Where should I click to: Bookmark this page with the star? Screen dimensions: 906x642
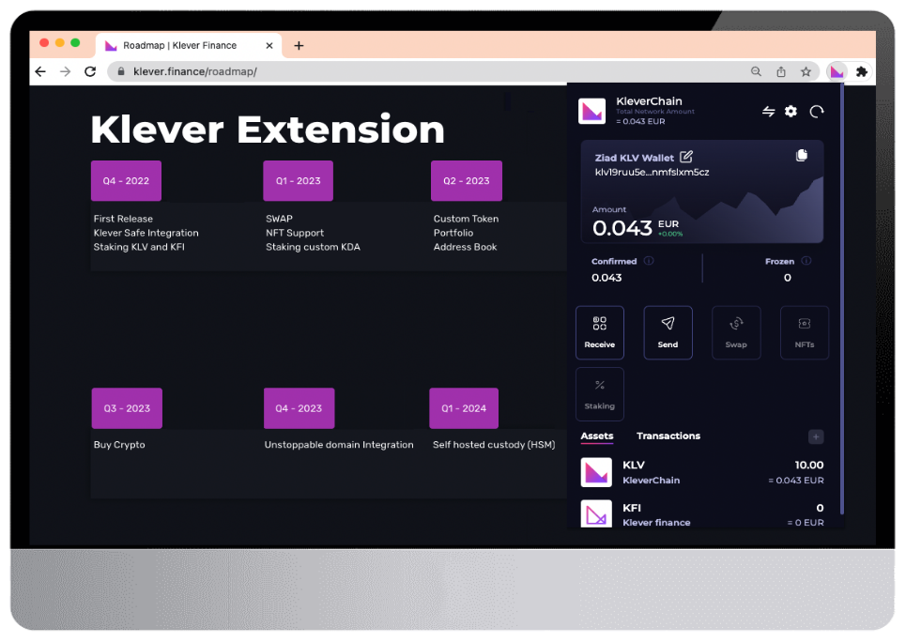click(806, 71)
